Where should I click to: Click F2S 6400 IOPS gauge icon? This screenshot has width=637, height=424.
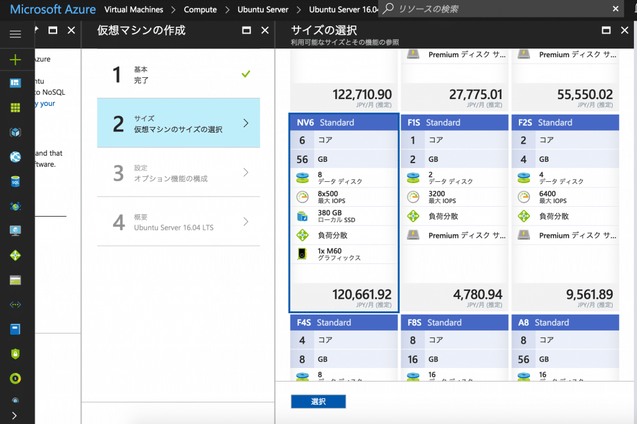click(524, 197)
